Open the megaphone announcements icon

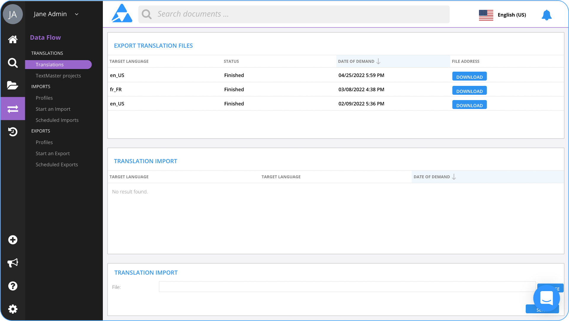click(x=13, y=263)
